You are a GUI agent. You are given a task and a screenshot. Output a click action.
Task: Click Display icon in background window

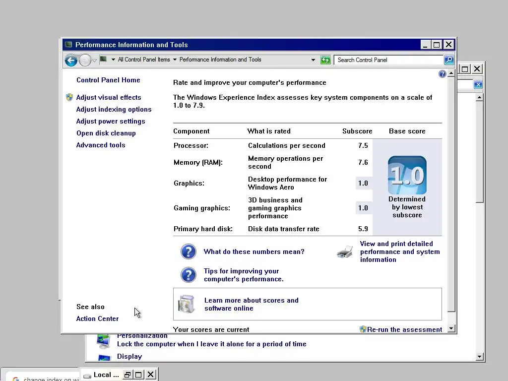(x=104, y=357)
